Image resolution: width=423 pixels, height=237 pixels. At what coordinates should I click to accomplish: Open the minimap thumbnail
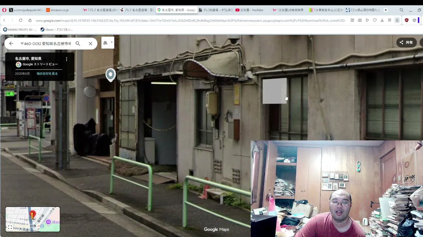pos(33,219)
